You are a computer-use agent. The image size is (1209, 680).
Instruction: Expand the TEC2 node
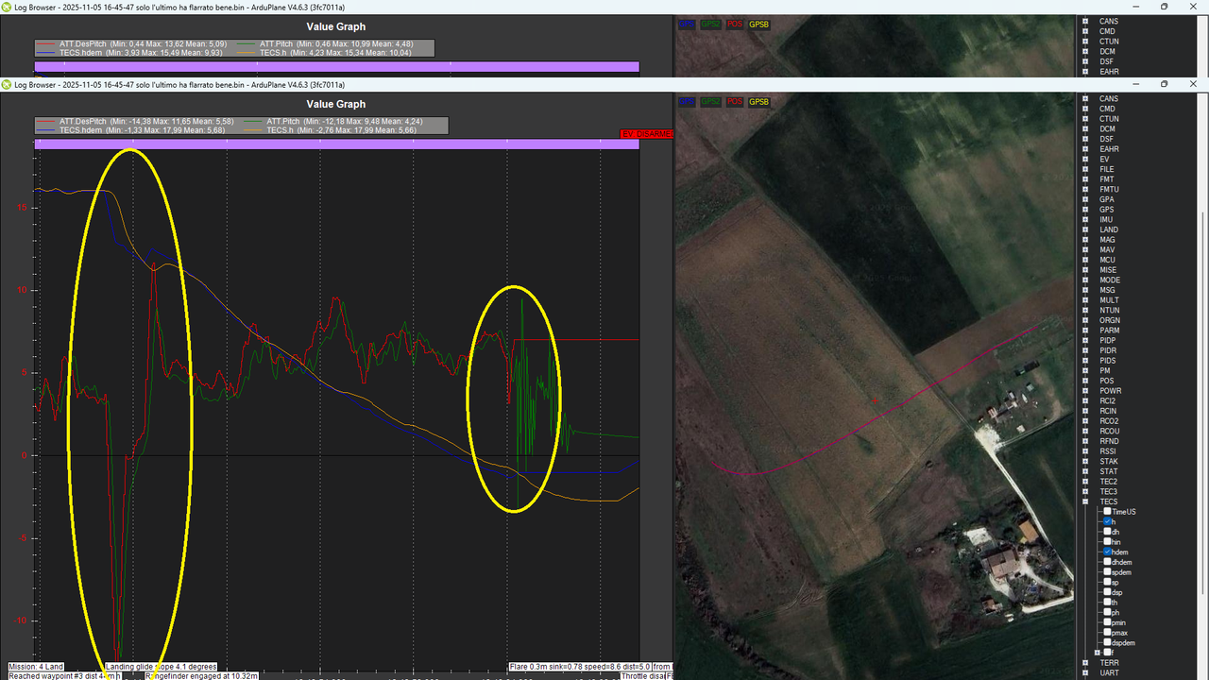[1086, 482]
